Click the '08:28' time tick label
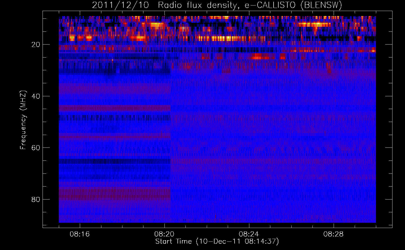This screenshot has height=250, width=405. 333,234
